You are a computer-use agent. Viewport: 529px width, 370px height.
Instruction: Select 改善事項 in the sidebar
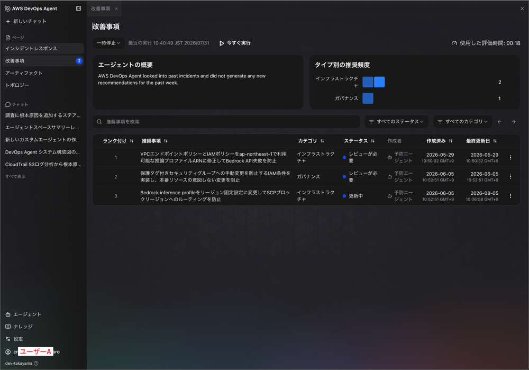43,61
